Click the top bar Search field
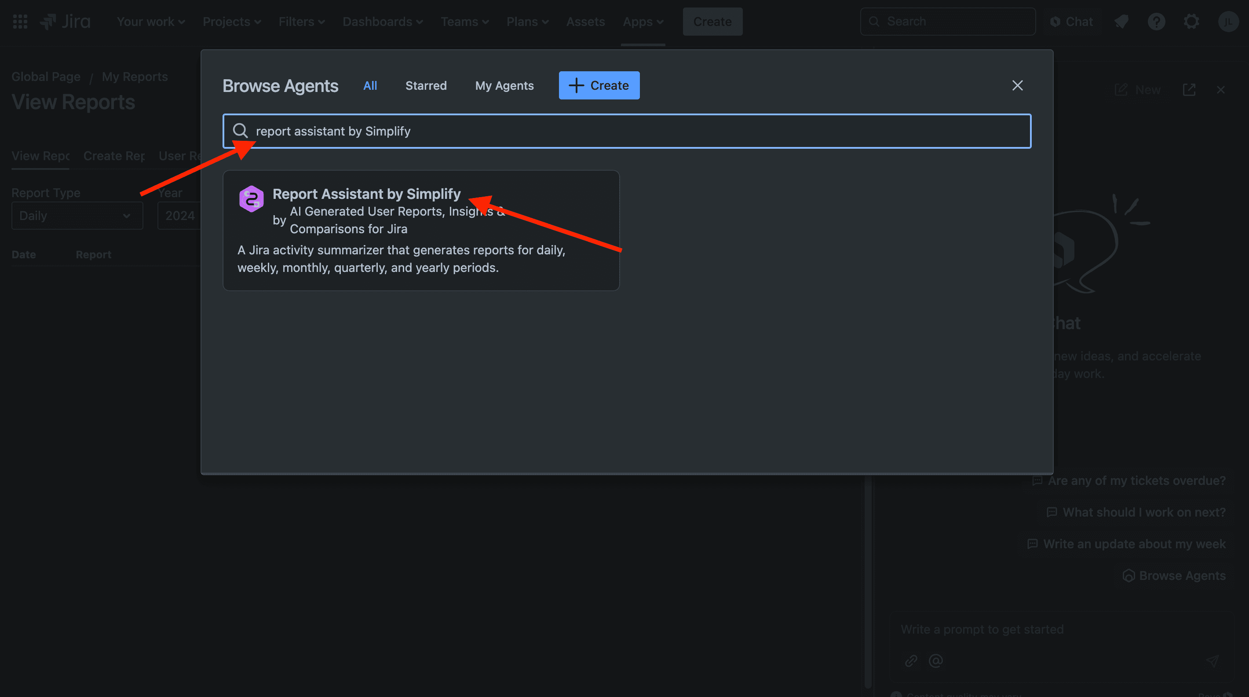The height and width of the screenshot is (697, 1249). (x=948, y=22)
